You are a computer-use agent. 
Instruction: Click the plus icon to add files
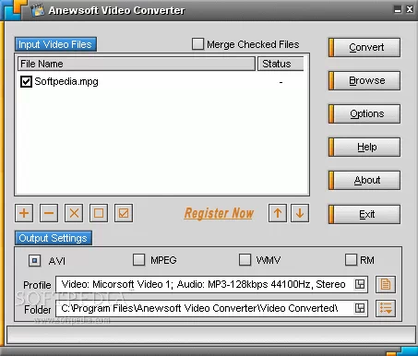(x=24, y=213)
